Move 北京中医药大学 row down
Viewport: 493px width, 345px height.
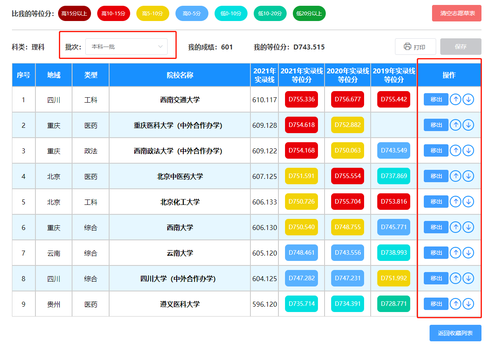tap(468, 176)
